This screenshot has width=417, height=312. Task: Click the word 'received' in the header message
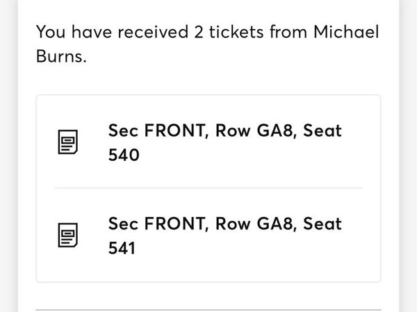click(153, 32)
